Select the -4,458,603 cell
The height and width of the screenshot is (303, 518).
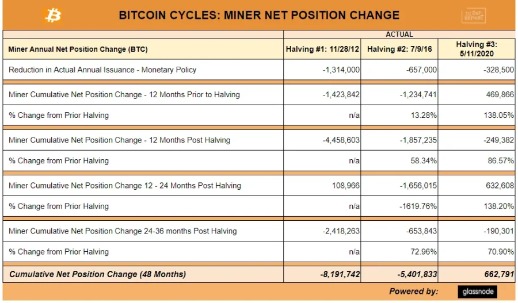339,140
